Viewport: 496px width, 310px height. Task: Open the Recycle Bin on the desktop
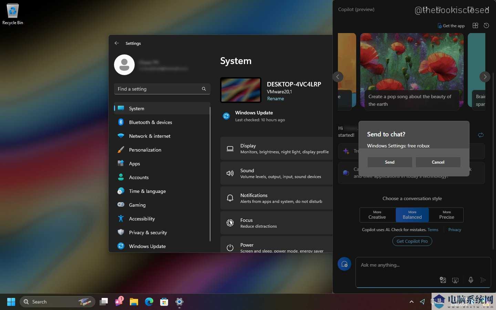(x=13, y=14)
